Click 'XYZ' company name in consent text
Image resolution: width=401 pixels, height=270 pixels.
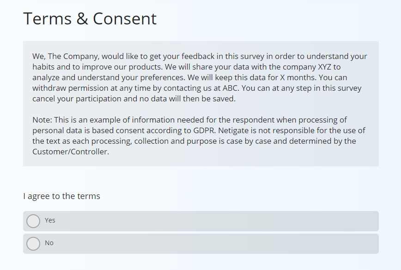[x=324, y=67]
